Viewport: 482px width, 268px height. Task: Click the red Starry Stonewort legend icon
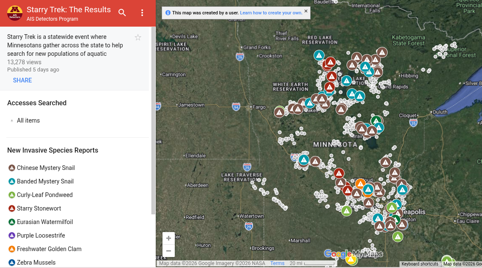[x=12, y=208]
